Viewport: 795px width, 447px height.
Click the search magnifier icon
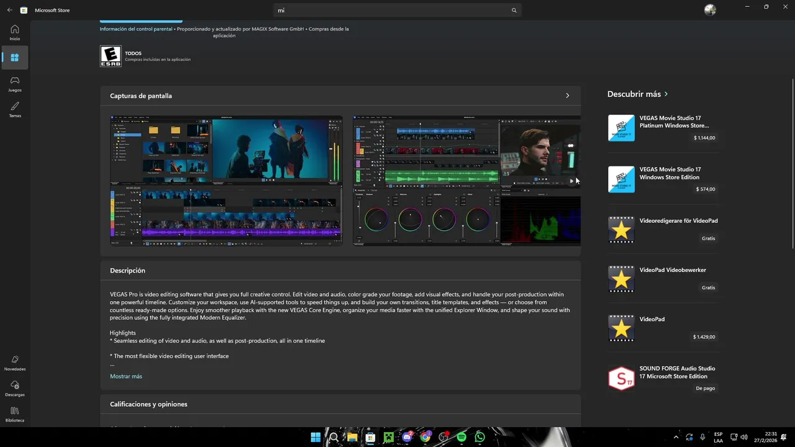514,10
